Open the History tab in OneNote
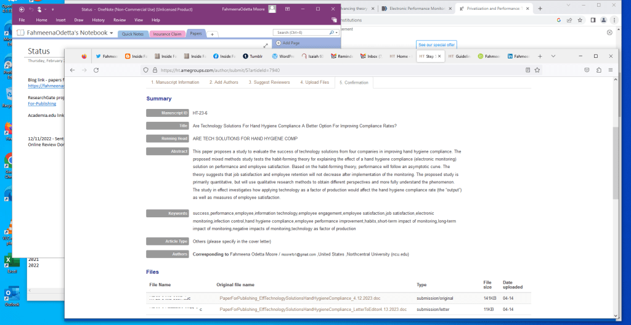 click(98, 20)
